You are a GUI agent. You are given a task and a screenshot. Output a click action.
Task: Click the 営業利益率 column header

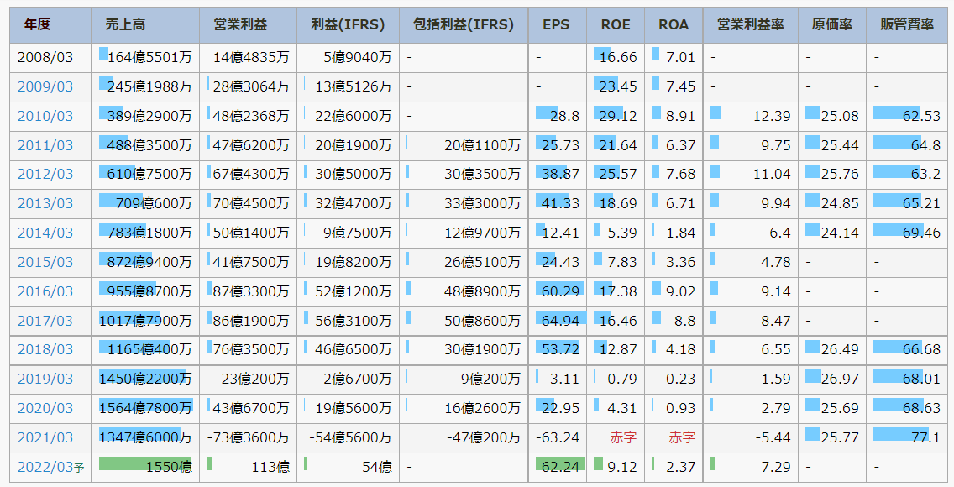[x=750, y=25]
